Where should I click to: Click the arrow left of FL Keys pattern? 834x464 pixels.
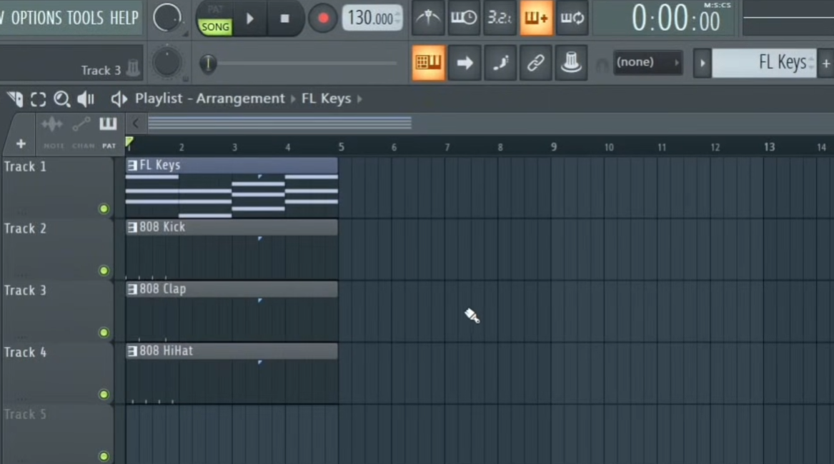point(702,63)
